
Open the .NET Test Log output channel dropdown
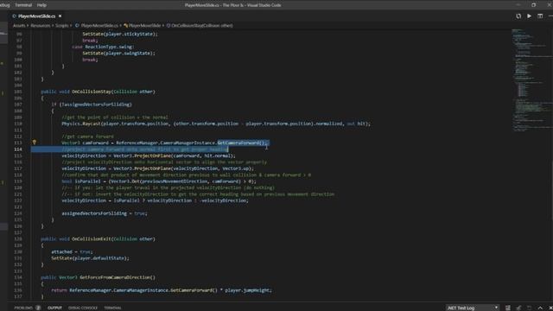coord(473,308)
